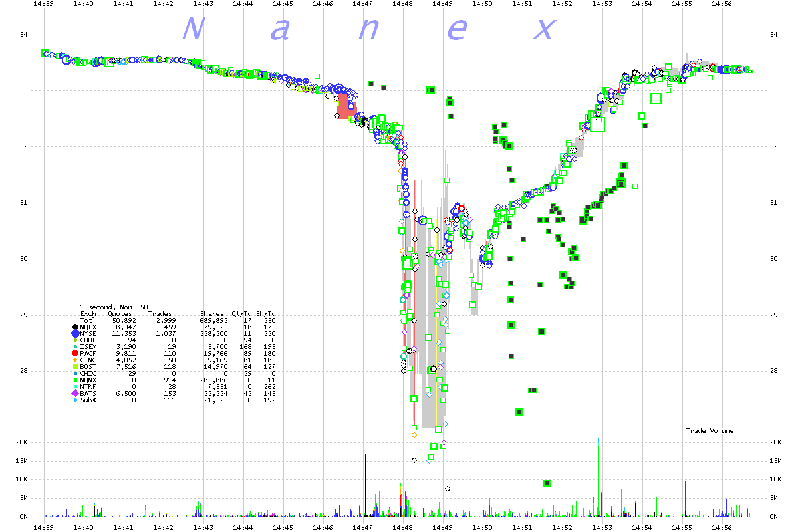Click the red PACF legend circle

[75, 353]
